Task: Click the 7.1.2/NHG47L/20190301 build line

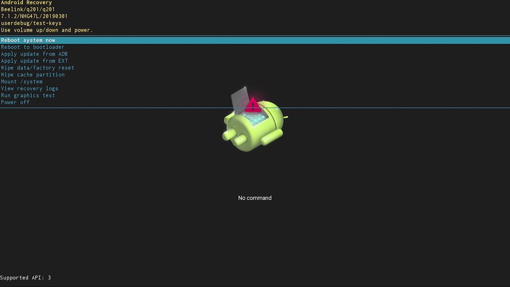Action: pos(34,16)
